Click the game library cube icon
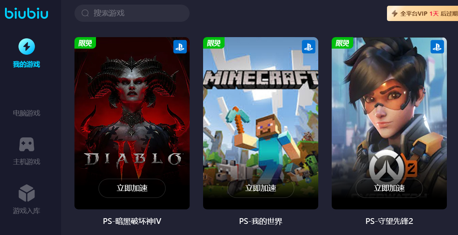The height and width of the screenshot is (235, 458). point(26,193)
